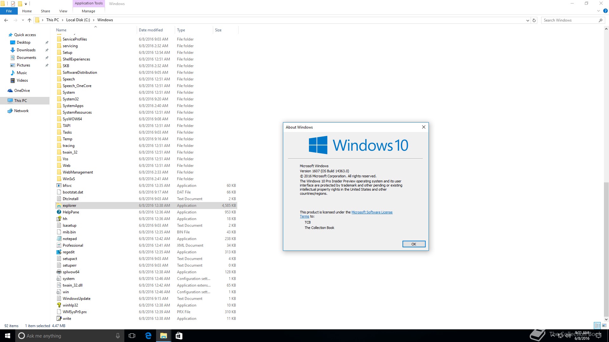Close the About Windows dialog
Viewport: 609px width, 342px height.
[x=423, y=127]
